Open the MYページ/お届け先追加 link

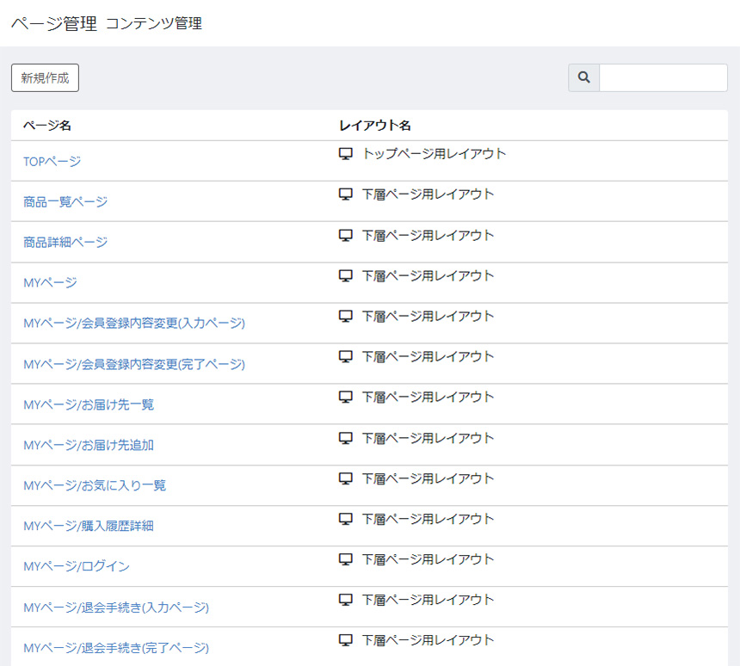pos(89,445)
